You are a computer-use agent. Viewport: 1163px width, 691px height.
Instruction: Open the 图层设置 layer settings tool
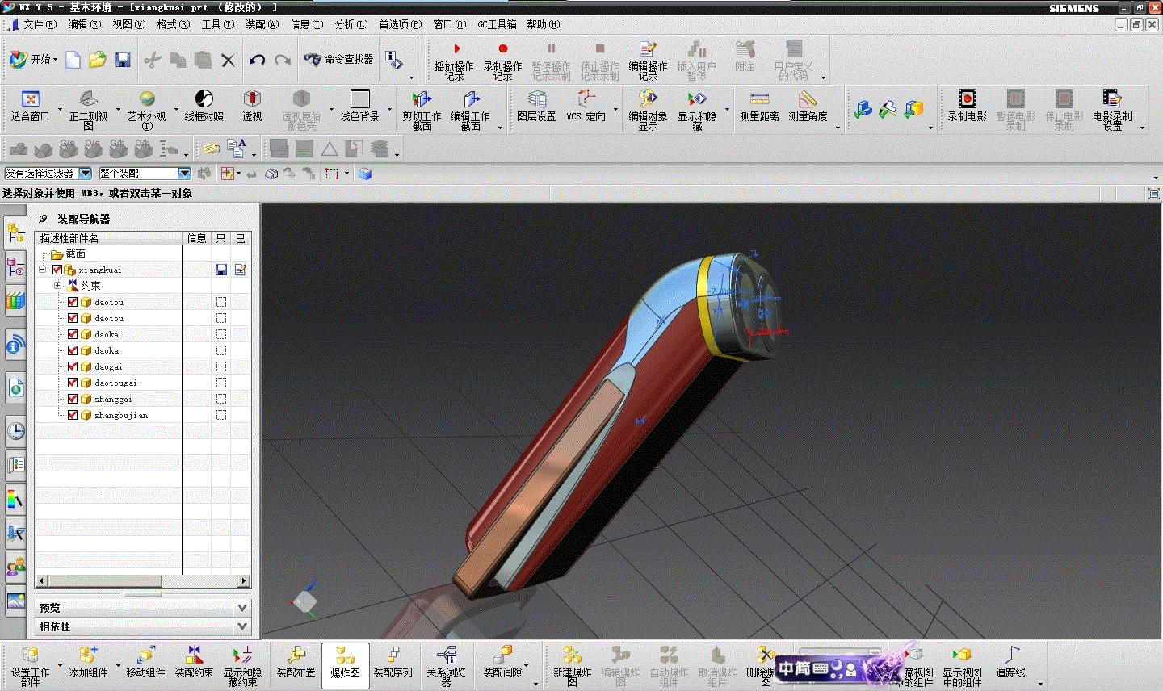(536, 107)
